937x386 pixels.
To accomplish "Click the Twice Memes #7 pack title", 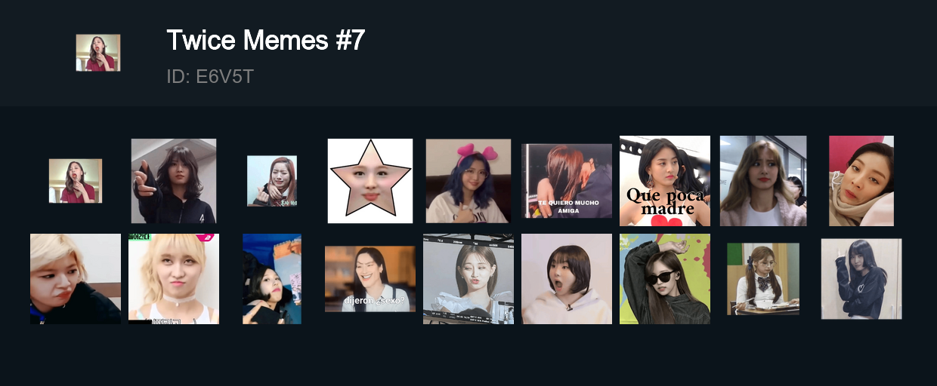I will click(265, 40).
